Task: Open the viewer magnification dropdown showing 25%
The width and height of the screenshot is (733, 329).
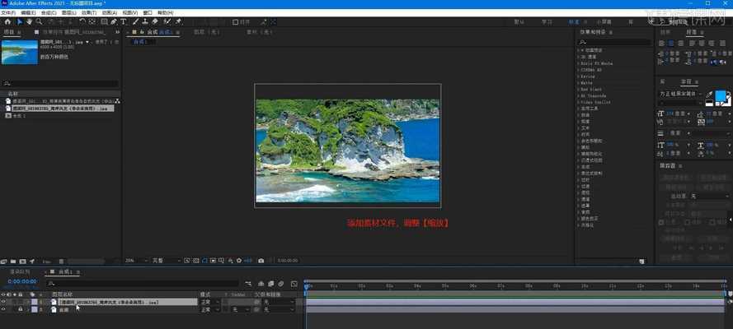Action: click(136, 261)
